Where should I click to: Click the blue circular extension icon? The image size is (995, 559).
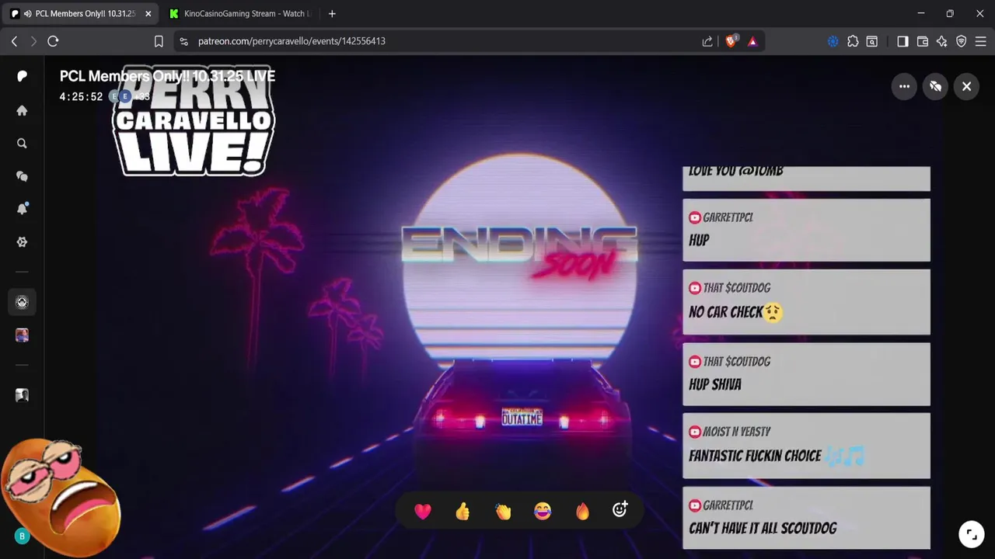pos(833,41)
